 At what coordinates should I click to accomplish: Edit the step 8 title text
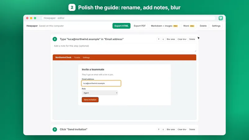92,39
